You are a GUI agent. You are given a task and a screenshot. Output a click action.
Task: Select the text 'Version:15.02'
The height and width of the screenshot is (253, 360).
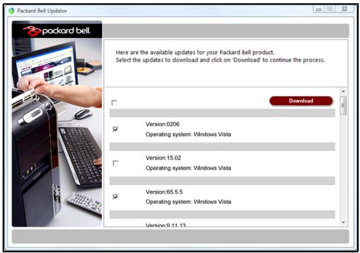click(163, 158)
